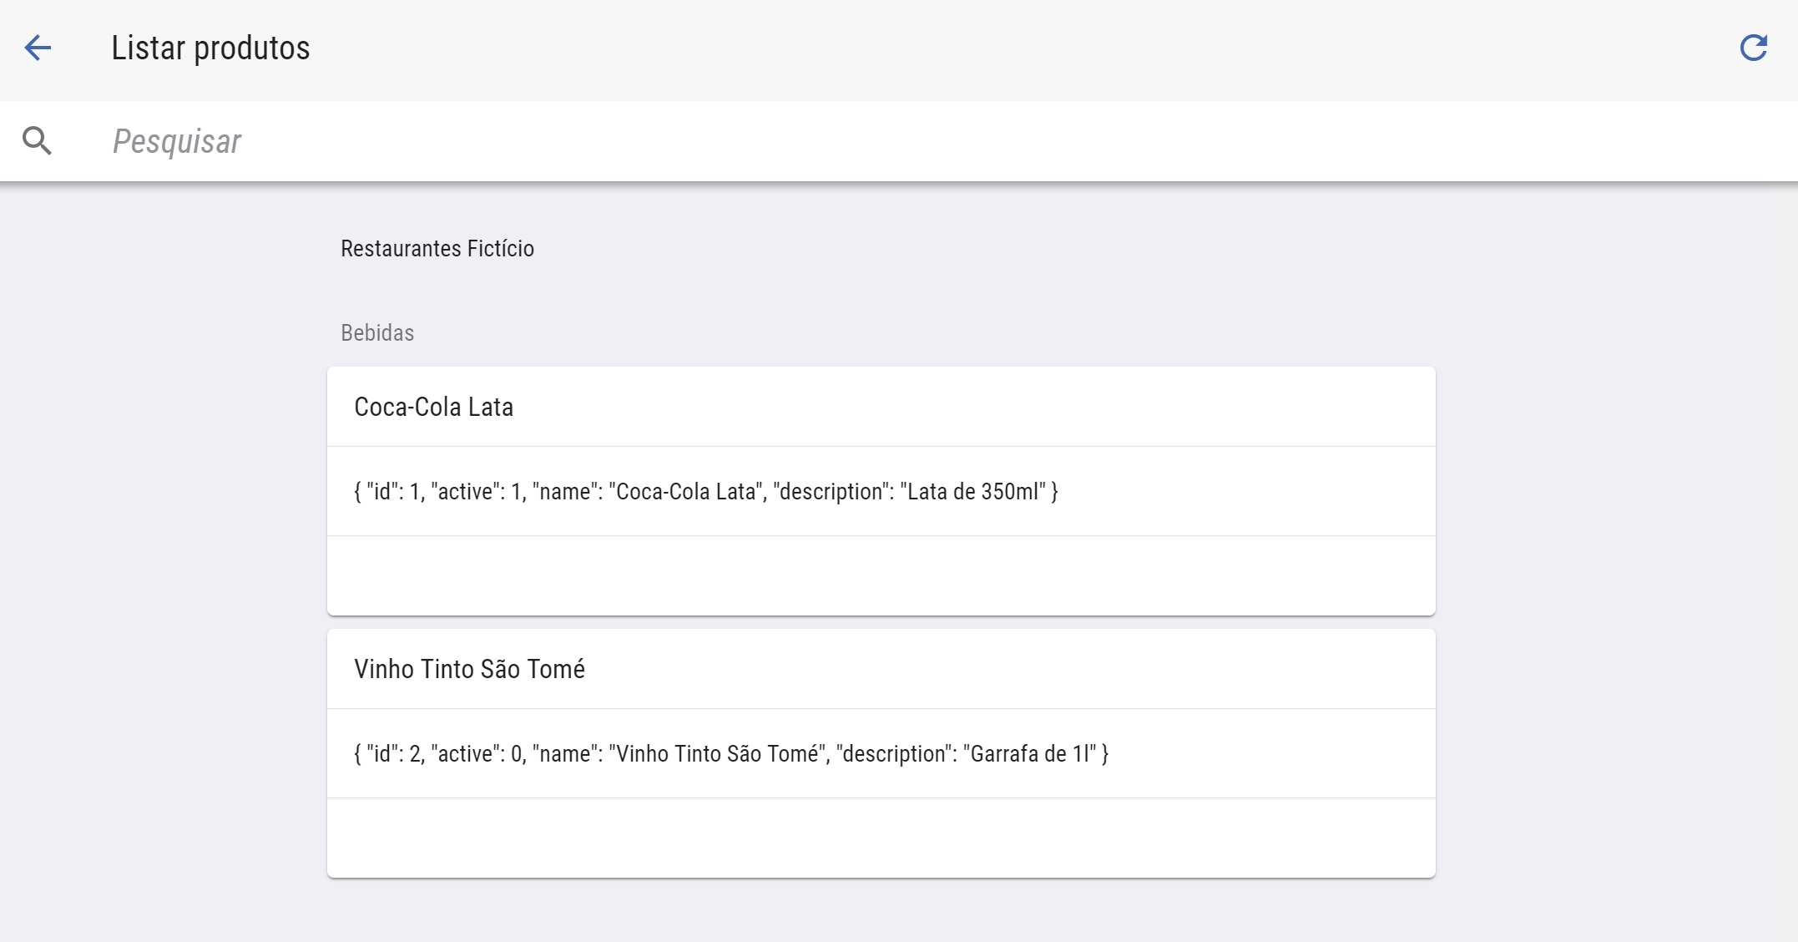Hit the leftmost arrow icon in header
This screenshot has height=942, width=1798.
point(38,48)
